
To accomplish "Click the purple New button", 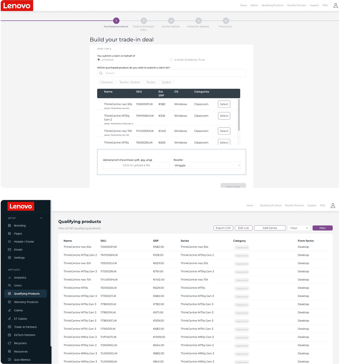I will 322,228.
